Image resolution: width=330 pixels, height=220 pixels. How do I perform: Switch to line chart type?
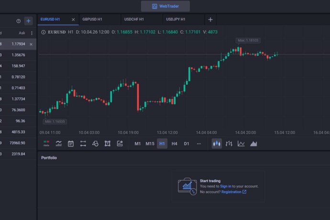[241, 143]
